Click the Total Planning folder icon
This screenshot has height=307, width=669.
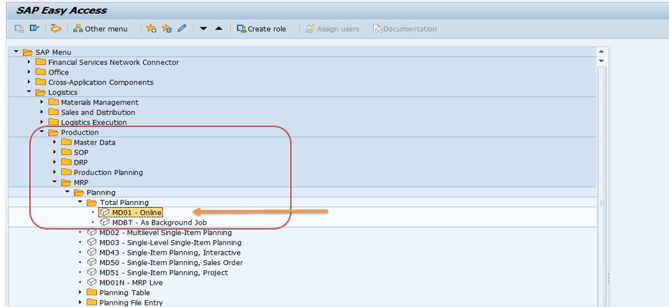click(x=91, y=202)
